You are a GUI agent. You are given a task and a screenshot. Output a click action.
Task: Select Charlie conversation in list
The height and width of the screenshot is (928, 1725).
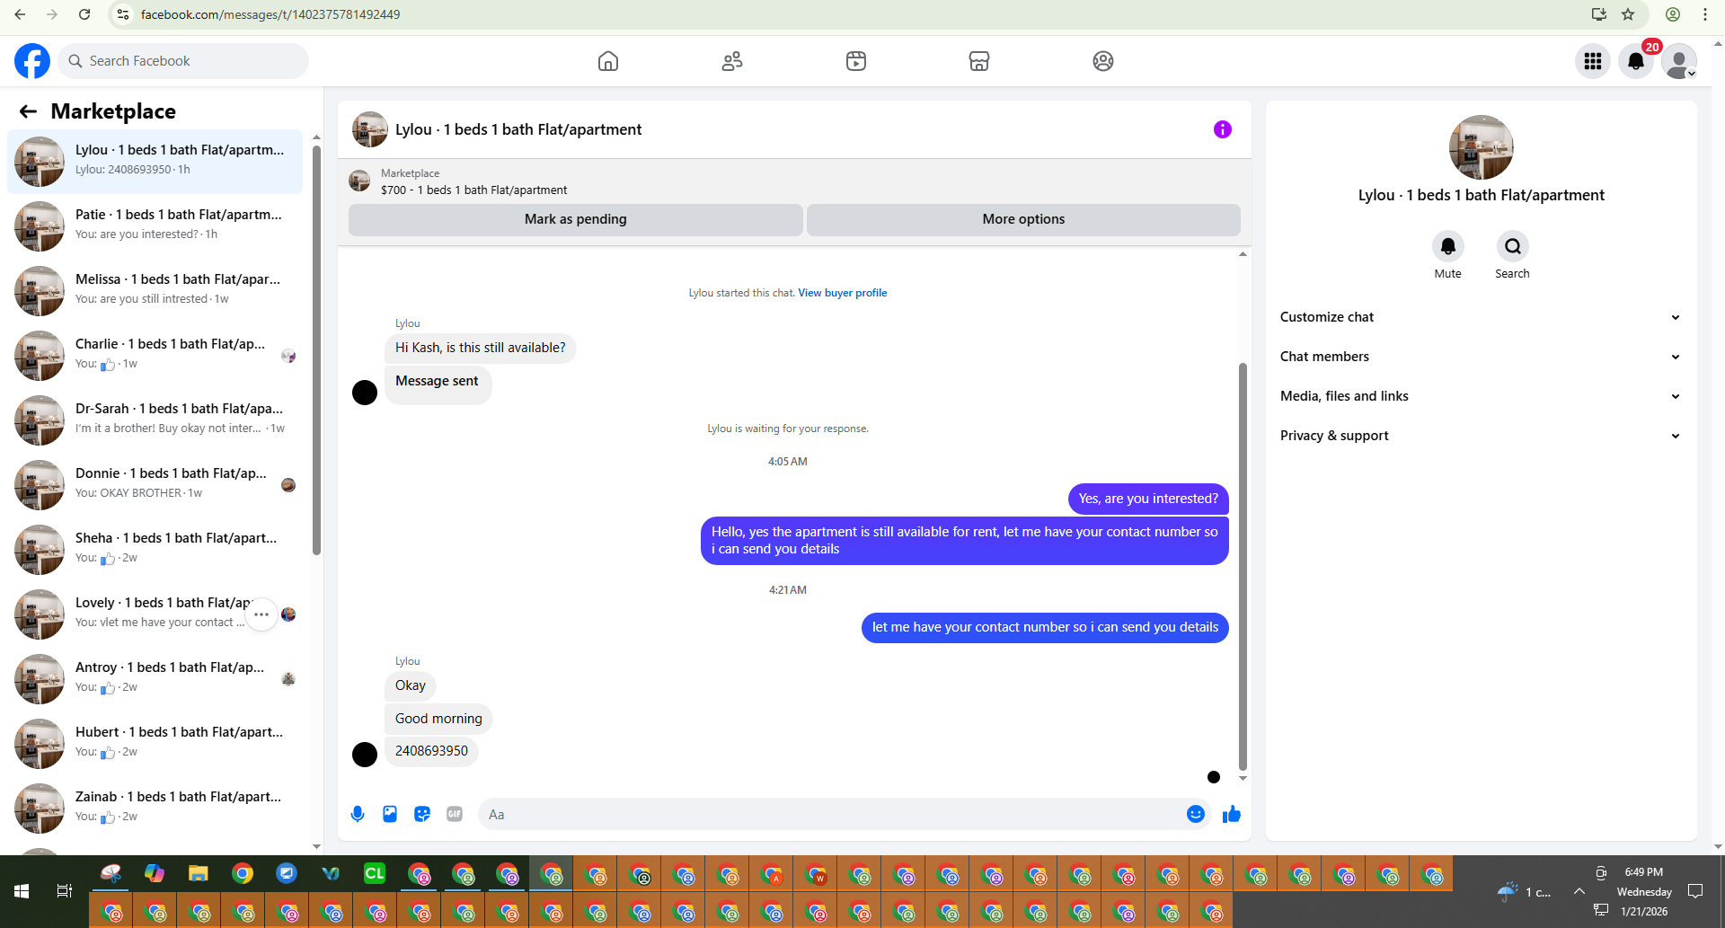pyautogui.click(x=155, y=356)
